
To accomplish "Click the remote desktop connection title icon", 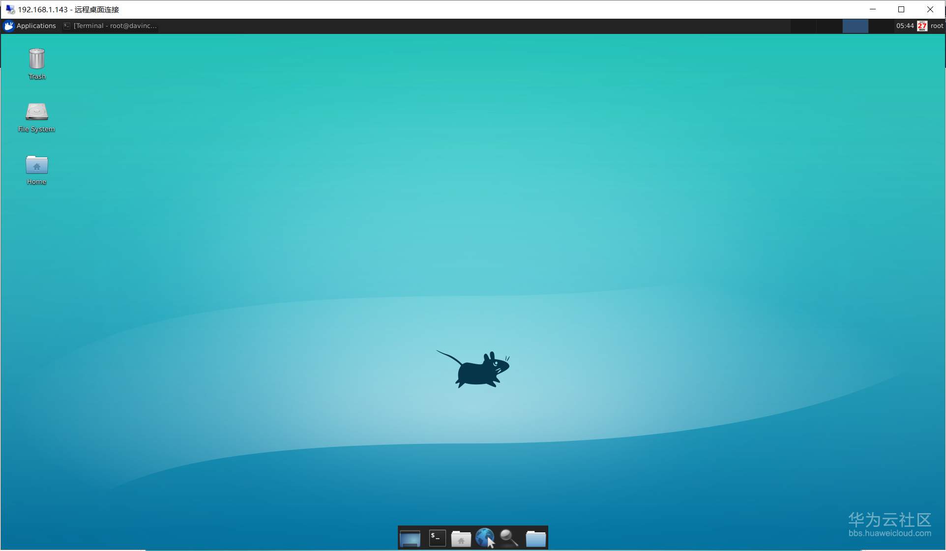I will [x=10, y=9].
